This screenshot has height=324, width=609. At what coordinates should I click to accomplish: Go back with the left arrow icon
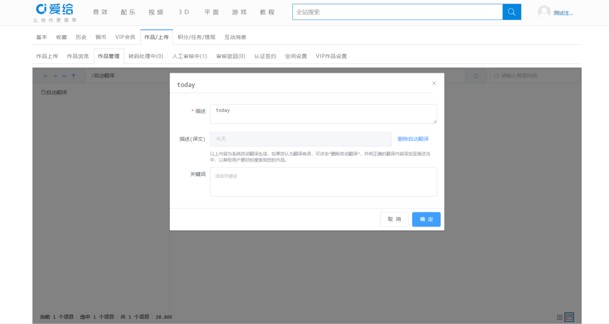[46, 76]
